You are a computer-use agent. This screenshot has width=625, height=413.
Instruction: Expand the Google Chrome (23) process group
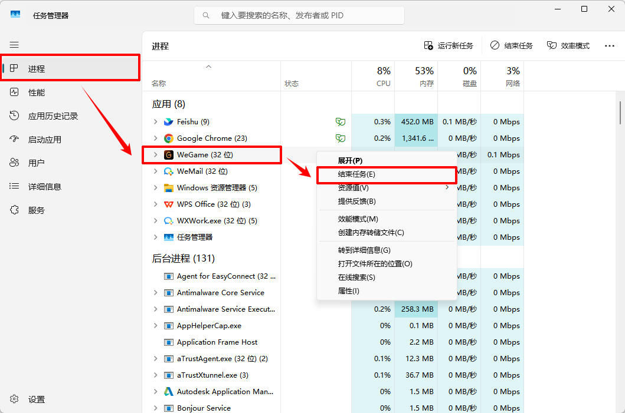point(155,138)
